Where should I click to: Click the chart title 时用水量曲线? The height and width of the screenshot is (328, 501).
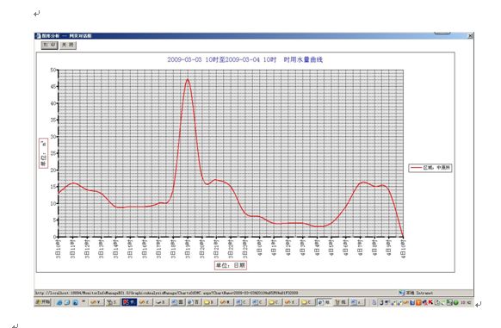pos(303,59)
